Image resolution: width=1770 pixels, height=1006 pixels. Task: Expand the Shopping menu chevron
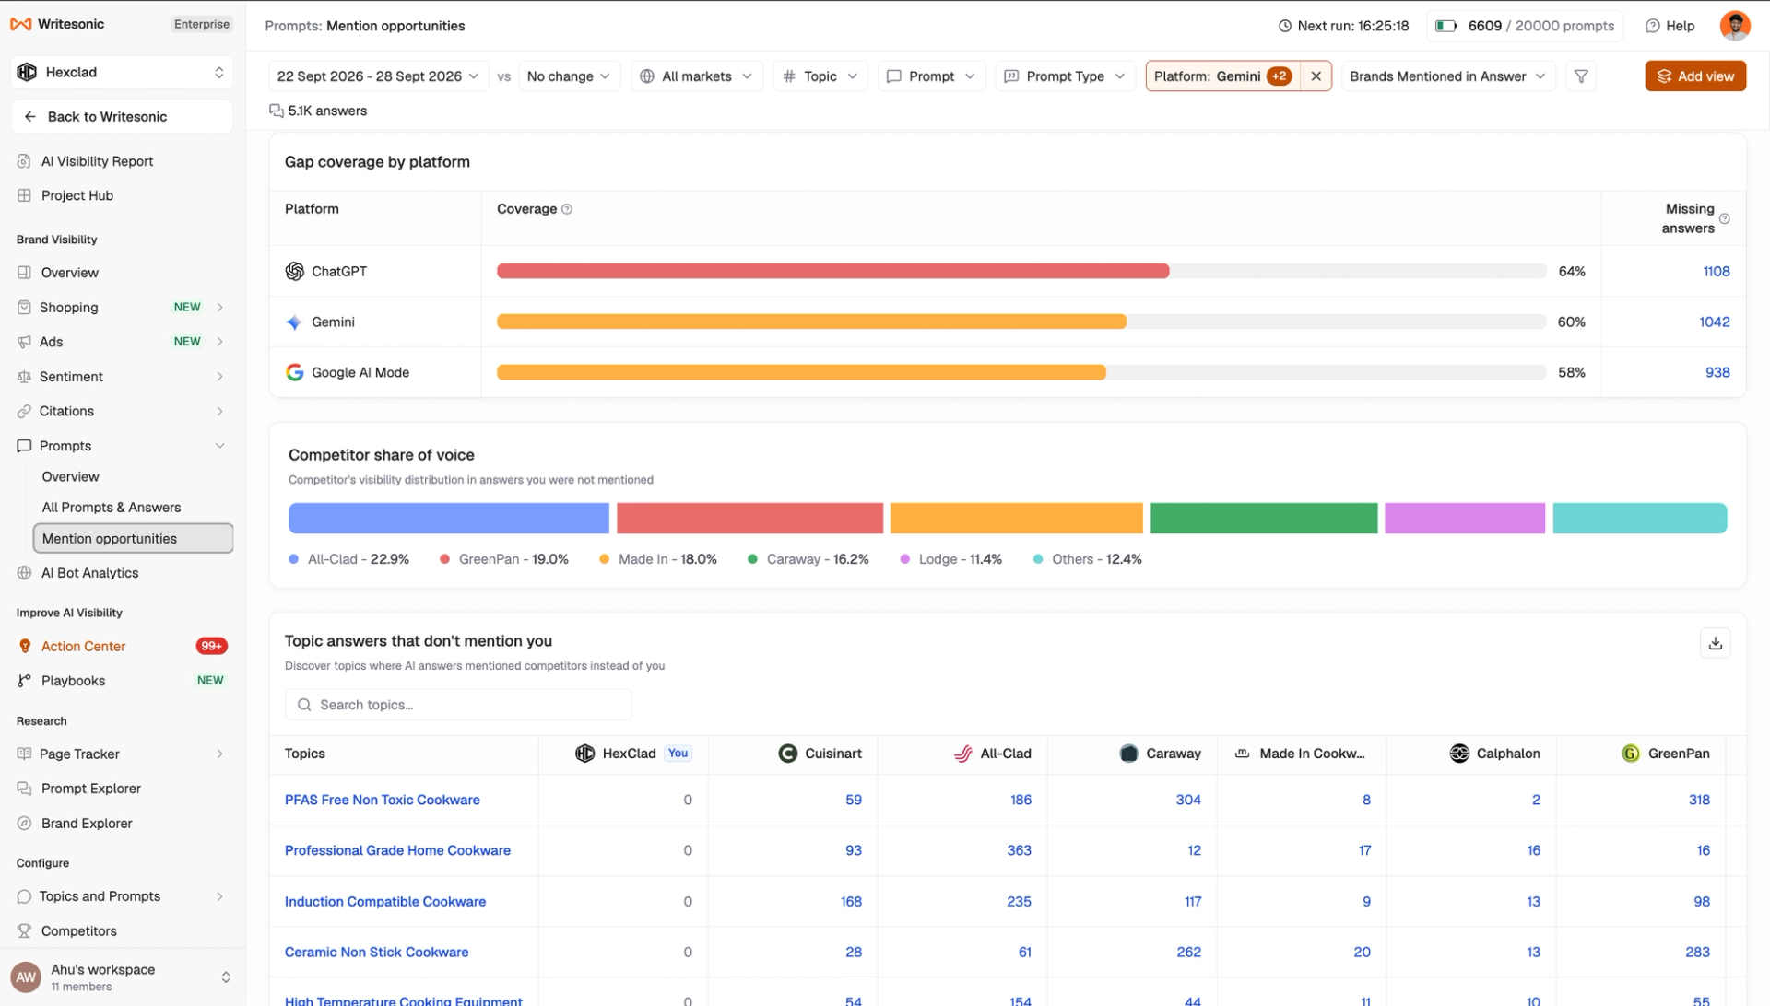point(219,308)
